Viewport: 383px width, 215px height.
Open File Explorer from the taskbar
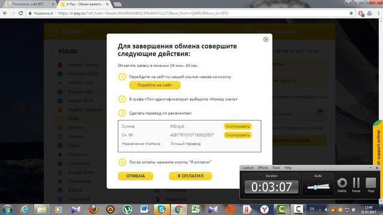(x=41, y=210)
